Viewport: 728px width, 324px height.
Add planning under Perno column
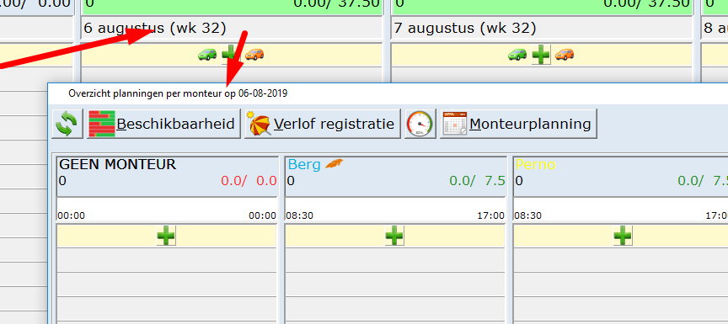(623, 236)
